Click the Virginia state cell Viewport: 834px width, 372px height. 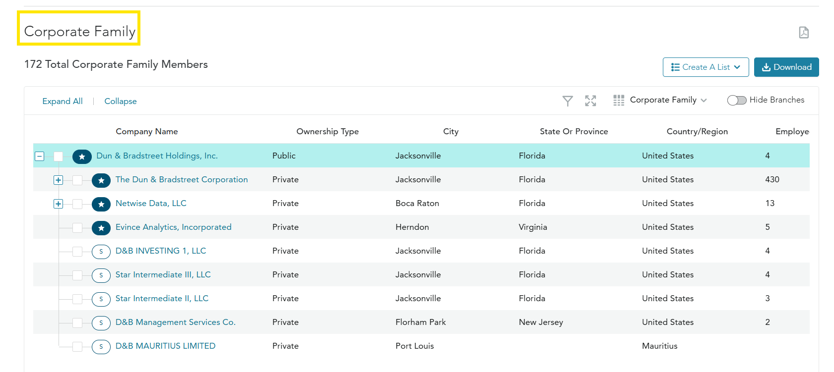point(533,227)
